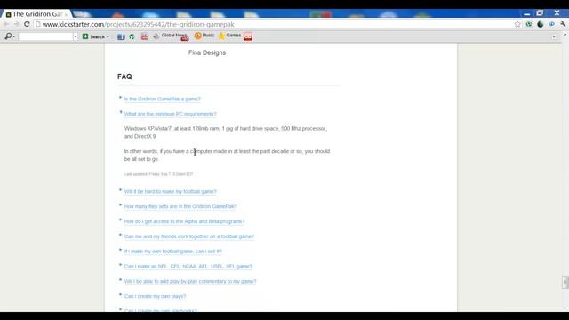Image resolution: width=569 pixels, height=320 pixels.
Task: Expand the Alpha and Beta programs FAQ question
Action: coord(184,221)
